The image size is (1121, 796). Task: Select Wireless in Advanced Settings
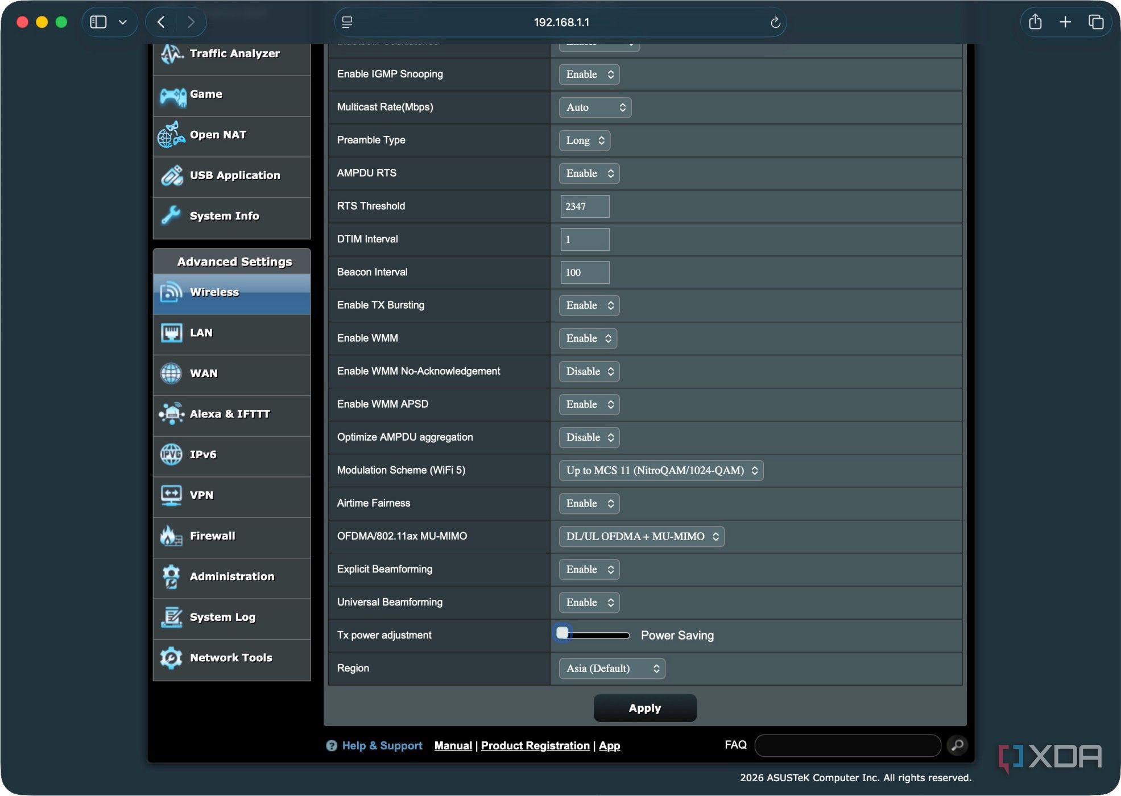click(x=232, y=293)
